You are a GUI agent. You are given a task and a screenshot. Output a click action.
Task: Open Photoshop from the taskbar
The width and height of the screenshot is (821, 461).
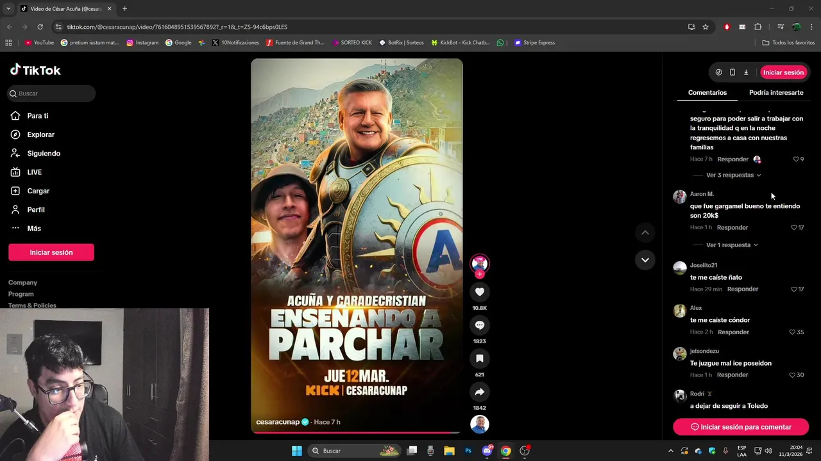(468, 451)
